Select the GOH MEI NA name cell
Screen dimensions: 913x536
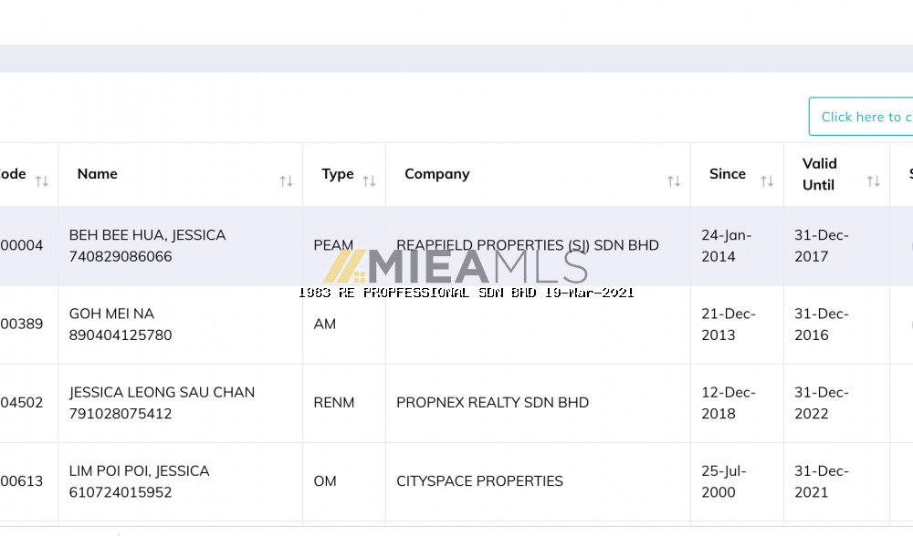pyautogui.click(x=120, y=324)
